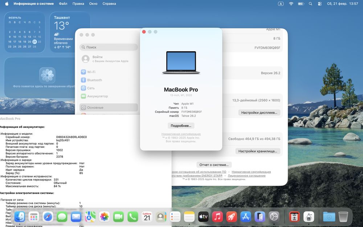Close the About This Mac window
The height and width of the screenshot is (227, 363).
coord(144,32)
